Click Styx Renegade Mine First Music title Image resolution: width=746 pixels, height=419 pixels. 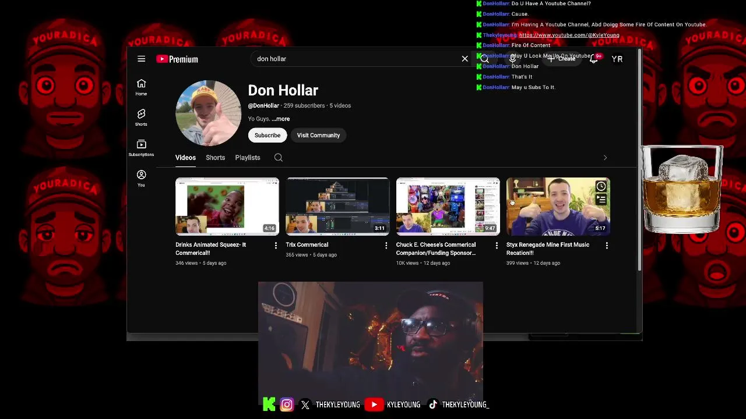pyautogui.click(x=548, y=248)
